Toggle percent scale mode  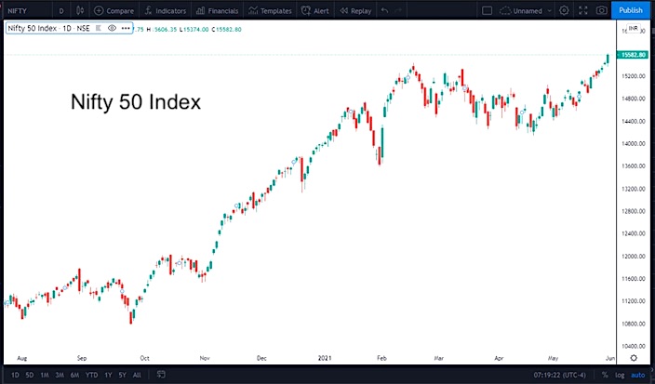(x=605, y=375)
